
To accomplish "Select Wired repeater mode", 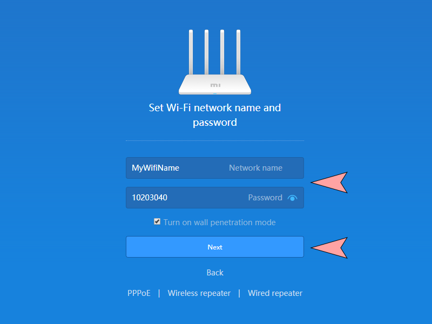I will pos(275,293).
